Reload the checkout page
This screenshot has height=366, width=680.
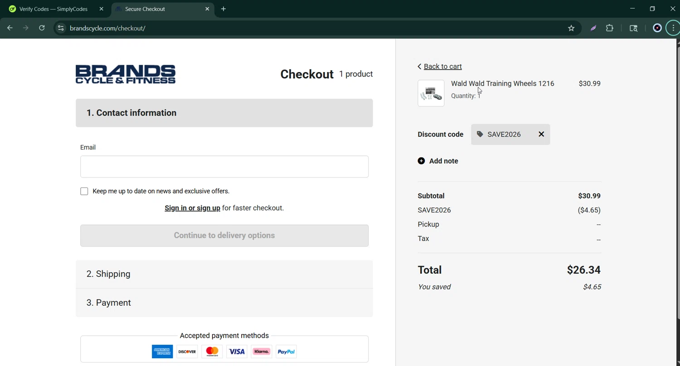coord(42,28)
